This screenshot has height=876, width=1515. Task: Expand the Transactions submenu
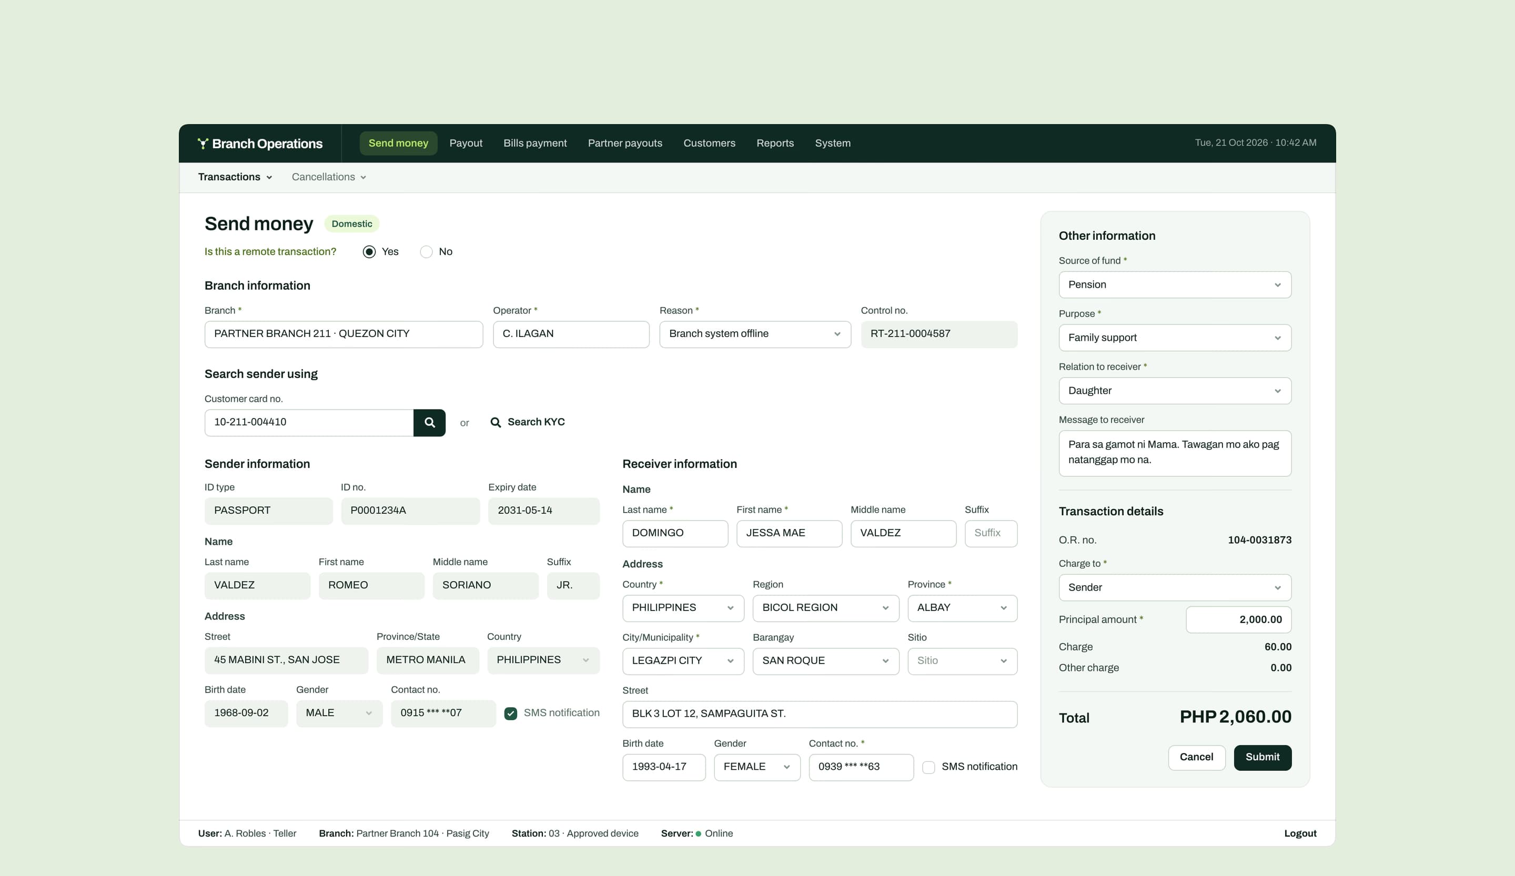pyautogui.click(x=235, y=177)
